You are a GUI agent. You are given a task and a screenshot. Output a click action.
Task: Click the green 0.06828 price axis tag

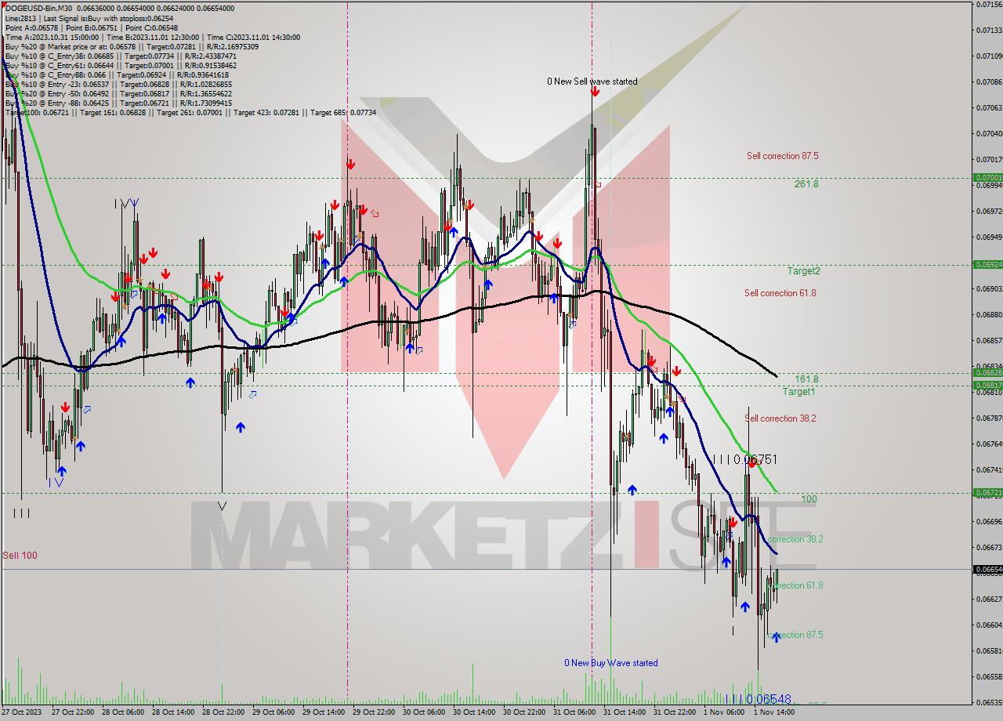[987, 373]
